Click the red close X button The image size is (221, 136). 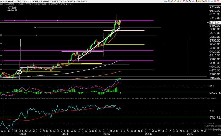pyautogui.click(x=218, y=1)
